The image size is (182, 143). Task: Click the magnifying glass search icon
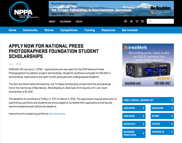coord(149,21)
